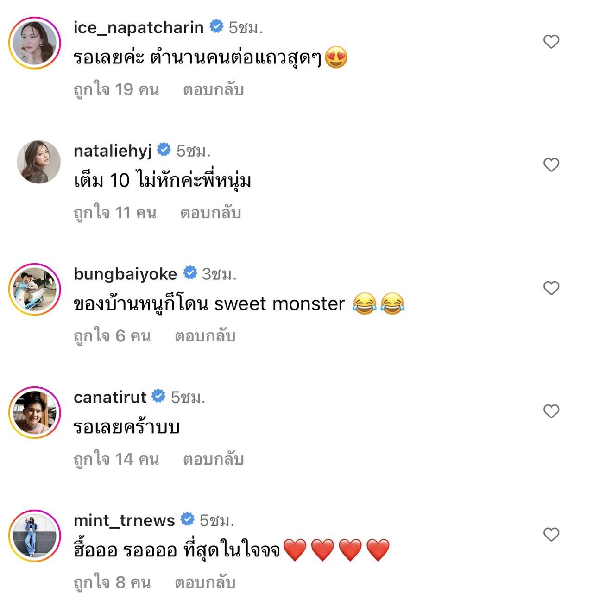Like natalieehyj's comment with the heart
Viewport: 593px width, 594px height.
point(551,165)
